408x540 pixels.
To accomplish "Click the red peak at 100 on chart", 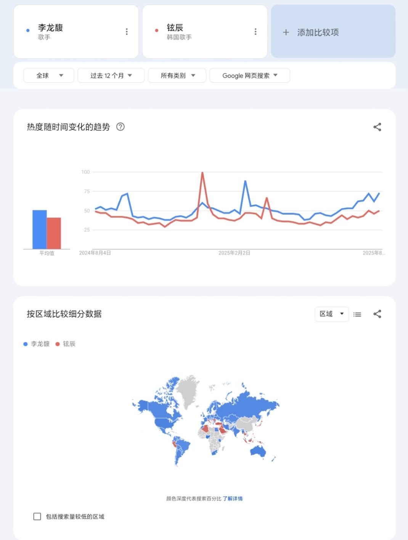I will (x=202, y=173).
